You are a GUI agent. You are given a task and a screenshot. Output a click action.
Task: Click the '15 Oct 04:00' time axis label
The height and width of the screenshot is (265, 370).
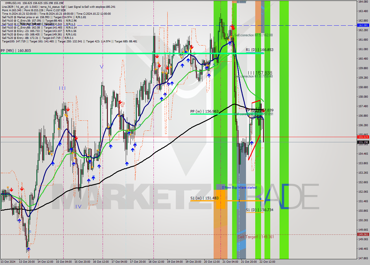point(64,262)
